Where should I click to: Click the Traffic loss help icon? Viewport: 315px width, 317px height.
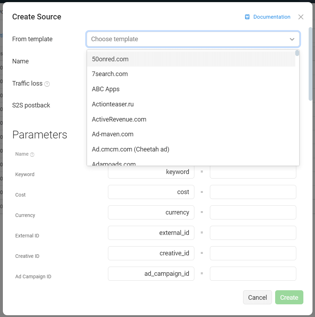[x=47, y=84]
